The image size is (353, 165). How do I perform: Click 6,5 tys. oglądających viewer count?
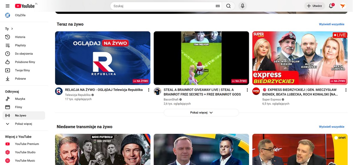[276, 104]
